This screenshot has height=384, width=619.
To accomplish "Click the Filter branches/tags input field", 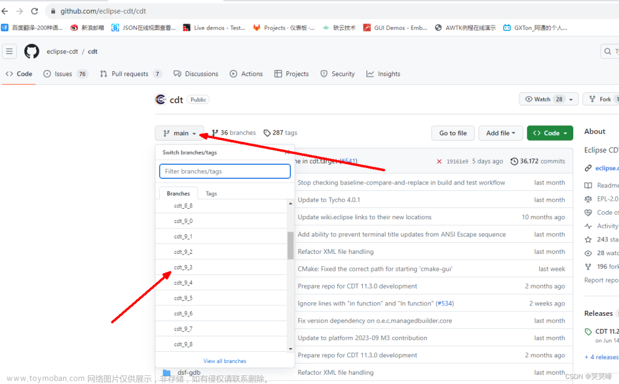I will [225, 172].
